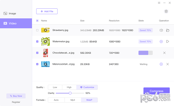Screen dimensions: 174x106
Task: Click play icon in Watermelon.jpg row
Action: [x=168, y=42]
